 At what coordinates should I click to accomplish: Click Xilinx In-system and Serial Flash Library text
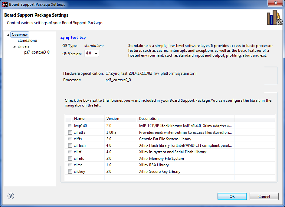pos(173,152)
